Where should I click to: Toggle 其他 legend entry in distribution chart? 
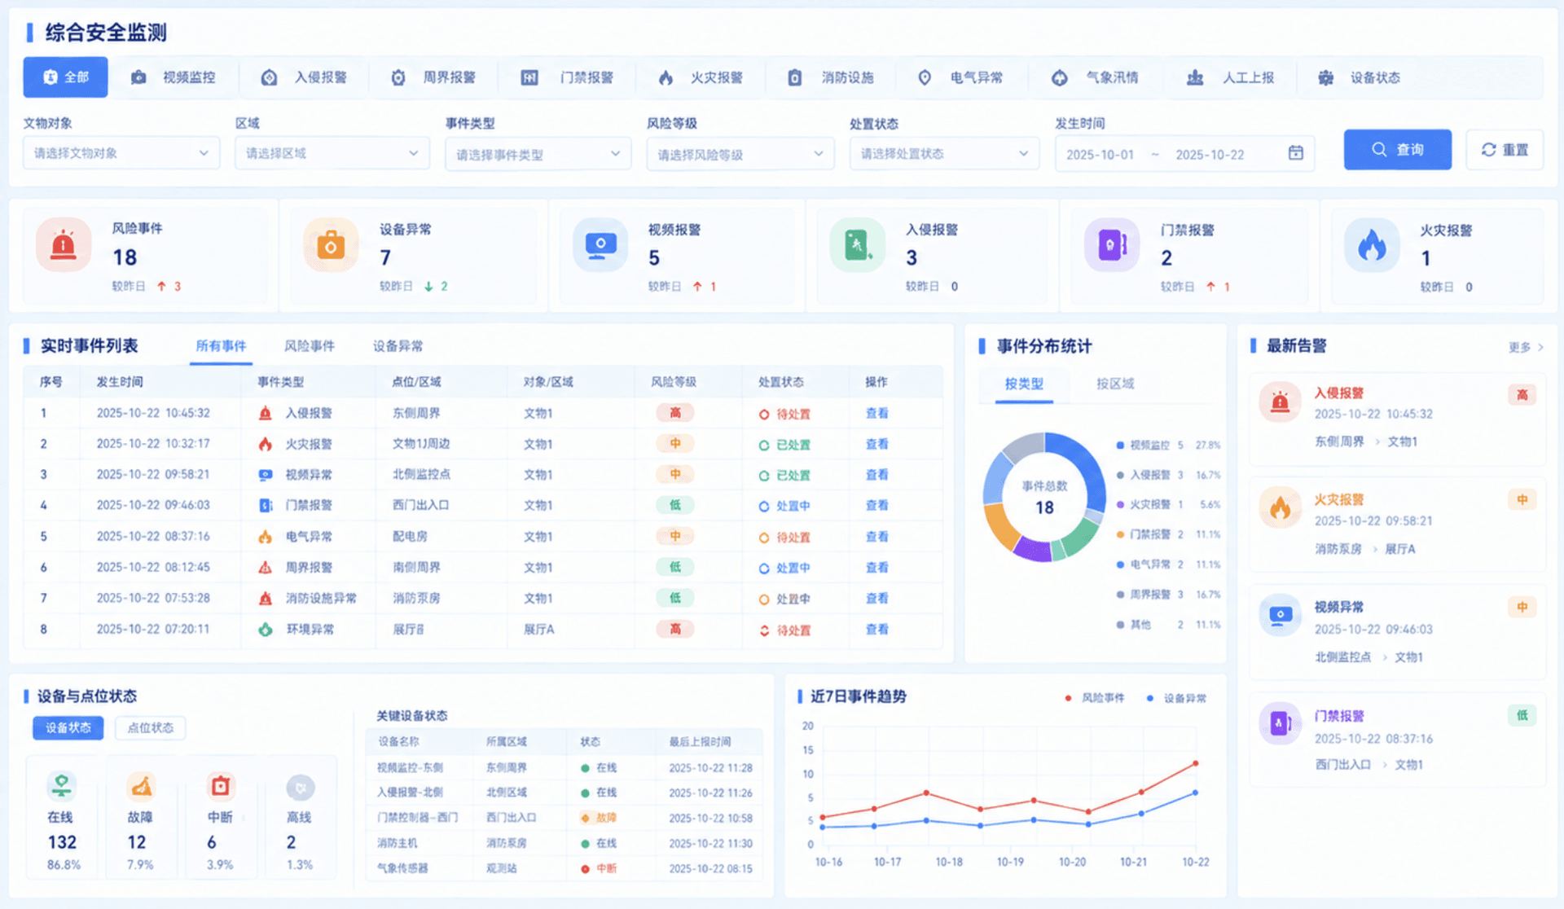pos(1168,625)
